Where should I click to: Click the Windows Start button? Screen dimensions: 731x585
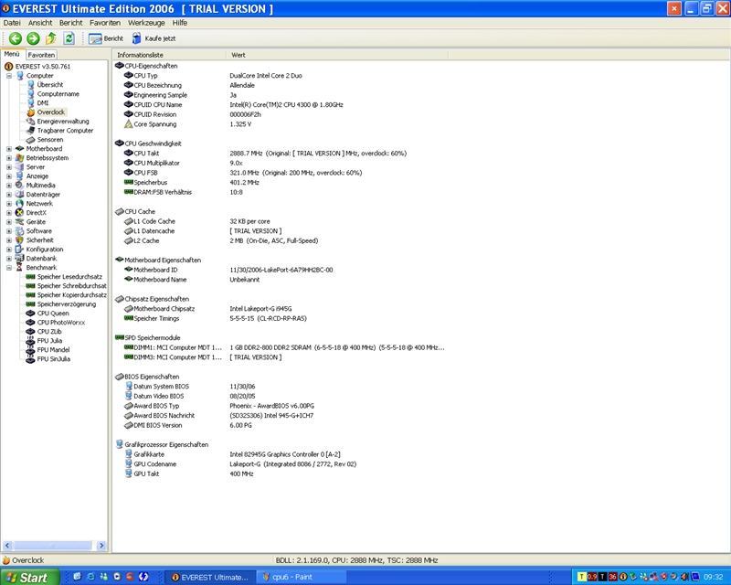click(x=29, y=577)
